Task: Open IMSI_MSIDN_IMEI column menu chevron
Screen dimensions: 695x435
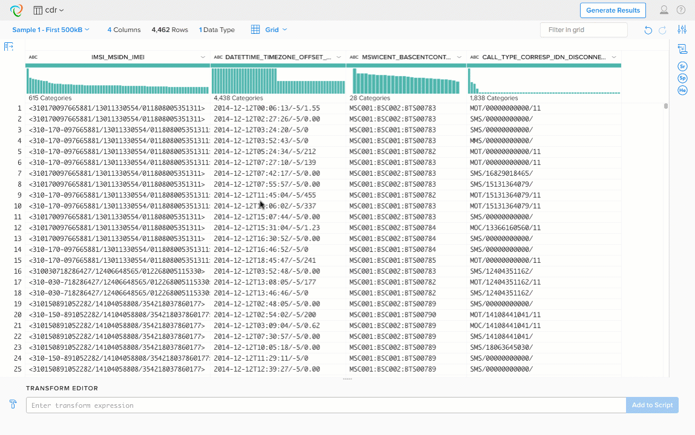Action: (x=203, y=57)
